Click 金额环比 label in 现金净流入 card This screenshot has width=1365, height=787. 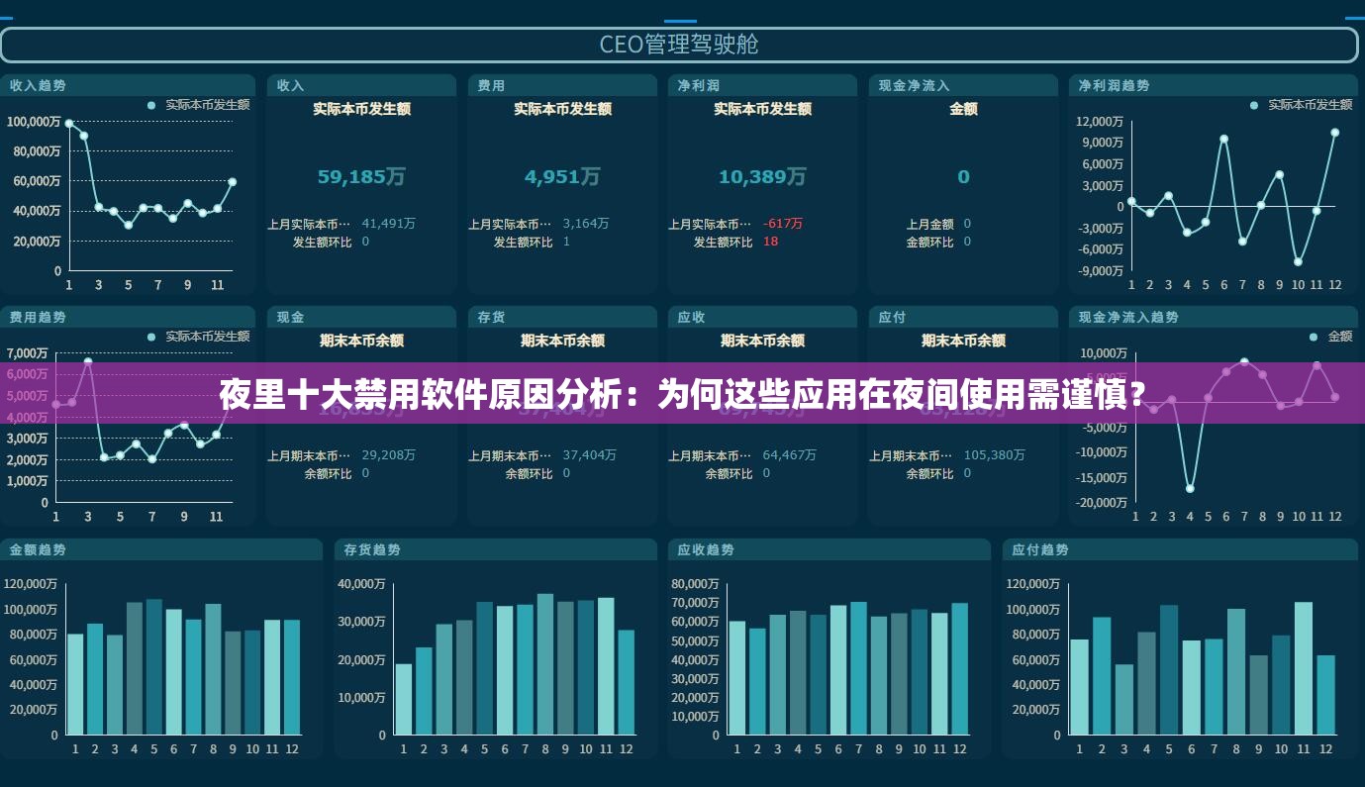(x=930, y=243)
